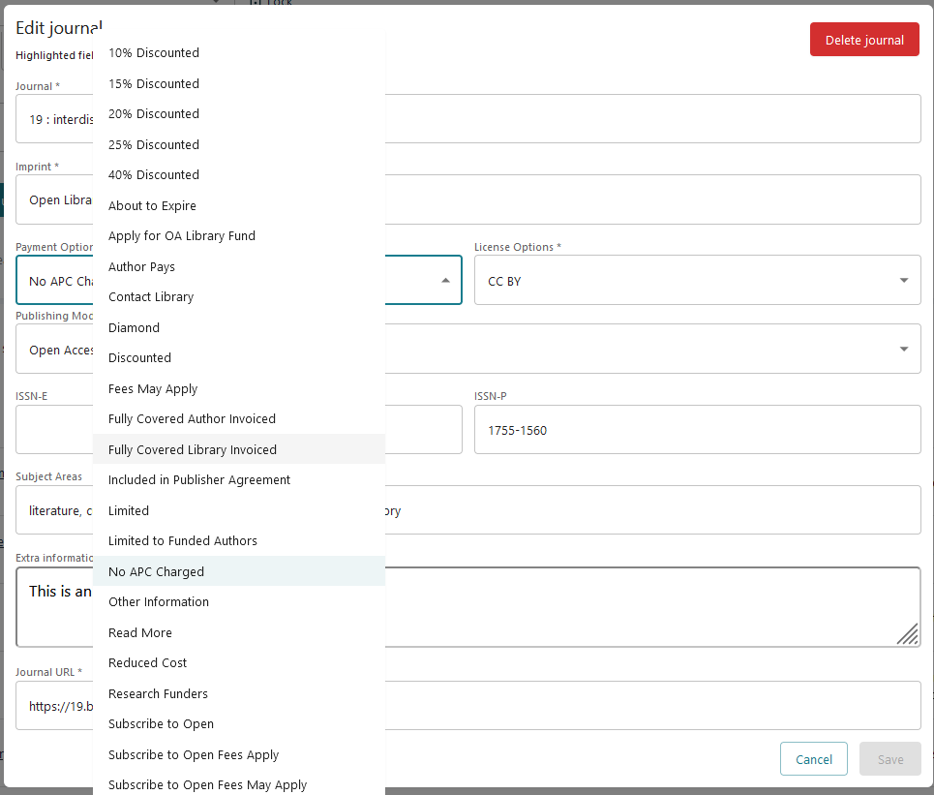Select "Diamond" from the payment options list
Screen dimensions: 934x795
[x=134, y=327]
